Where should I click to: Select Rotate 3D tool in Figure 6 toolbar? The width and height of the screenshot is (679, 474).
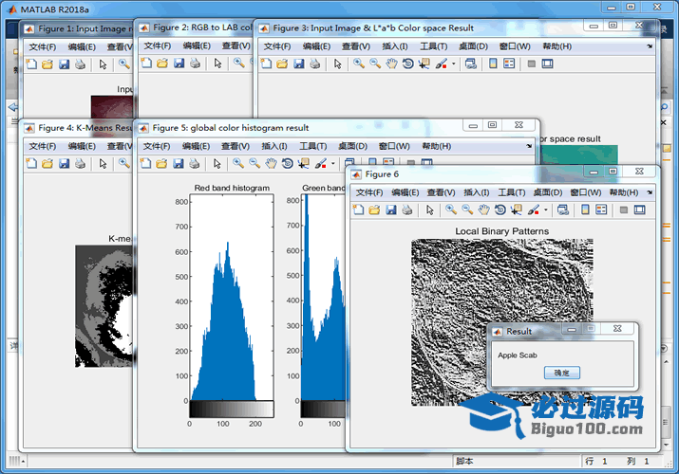click(500, 210)
